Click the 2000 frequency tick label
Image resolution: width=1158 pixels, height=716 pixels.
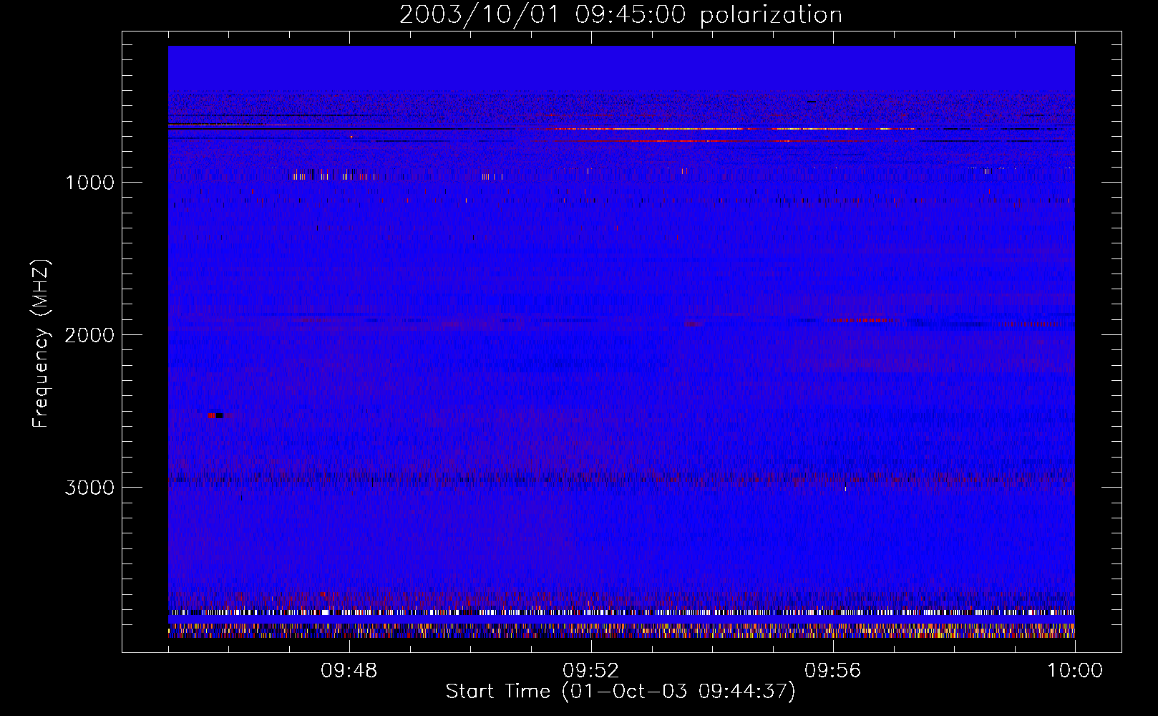pos(89,335)
